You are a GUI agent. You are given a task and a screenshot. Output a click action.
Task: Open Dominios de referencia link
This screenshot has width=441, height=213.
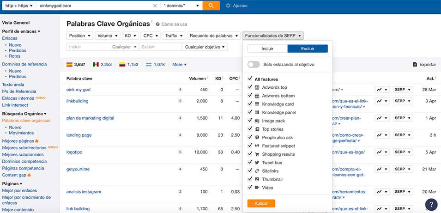pyautogui.click(x=24, y=64)
